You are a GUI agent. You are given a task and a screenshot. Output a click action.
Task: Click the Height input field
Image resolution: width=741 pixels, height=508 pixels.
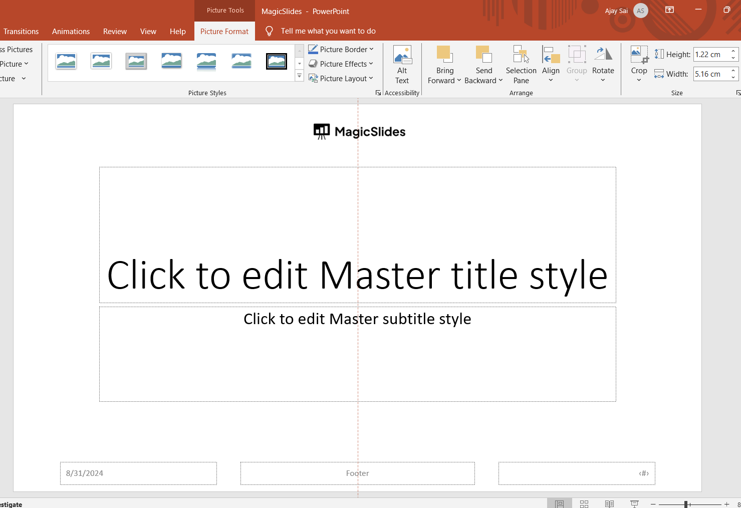coord(710,54)
